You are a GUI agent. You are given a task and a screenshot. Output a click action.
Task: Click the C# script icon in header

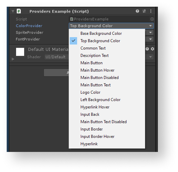pyautogui.click(x=19, y=11)
